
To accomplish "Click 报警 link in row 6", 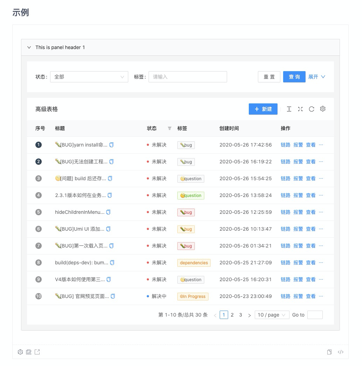I will [298, 229].
